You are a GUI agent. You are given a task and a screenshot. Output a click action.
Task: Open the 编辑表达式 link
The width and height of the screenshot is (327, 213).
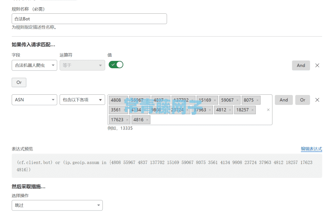311,149
